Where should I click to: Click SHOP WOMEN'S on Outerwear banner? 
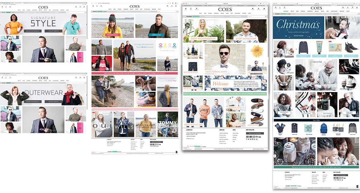point(33,102)
